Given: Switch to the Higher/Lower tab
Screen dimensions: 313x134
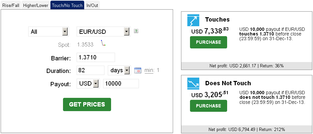Looking at the screenshot, I should tap(35, 5).
